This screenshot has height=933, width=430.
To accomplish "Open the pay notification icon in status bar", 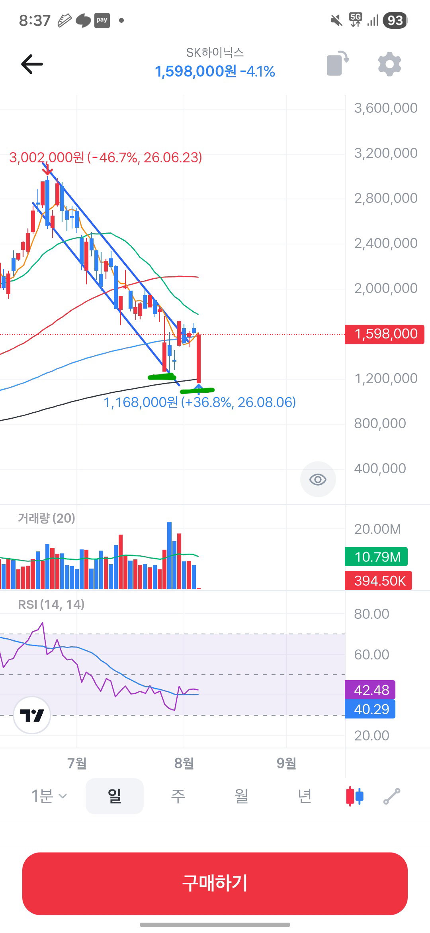I will (102, 20).
